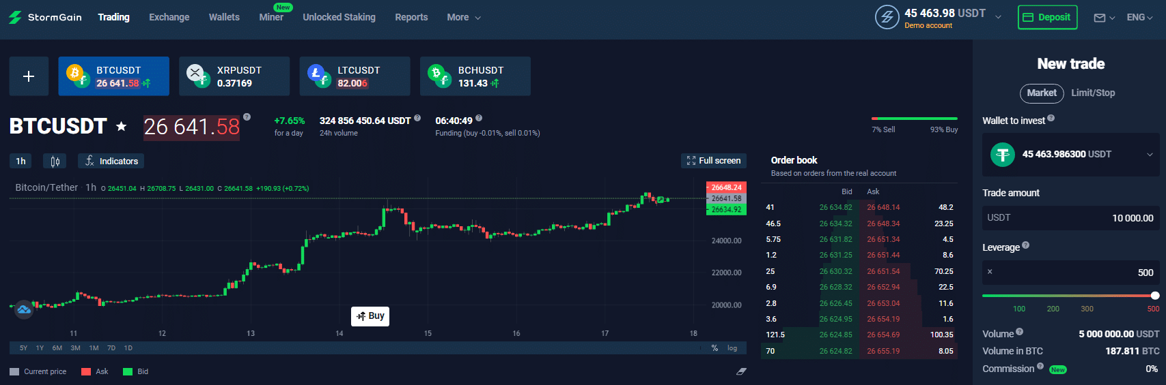The height and width of the screenshot is (385, 1166).
Task: Move the leverage slider handle
Action: tap(1155, 296)
